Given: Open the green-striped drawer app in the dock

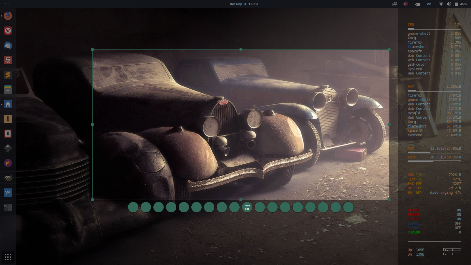Looking at the screenshot, I should (8, 90).
